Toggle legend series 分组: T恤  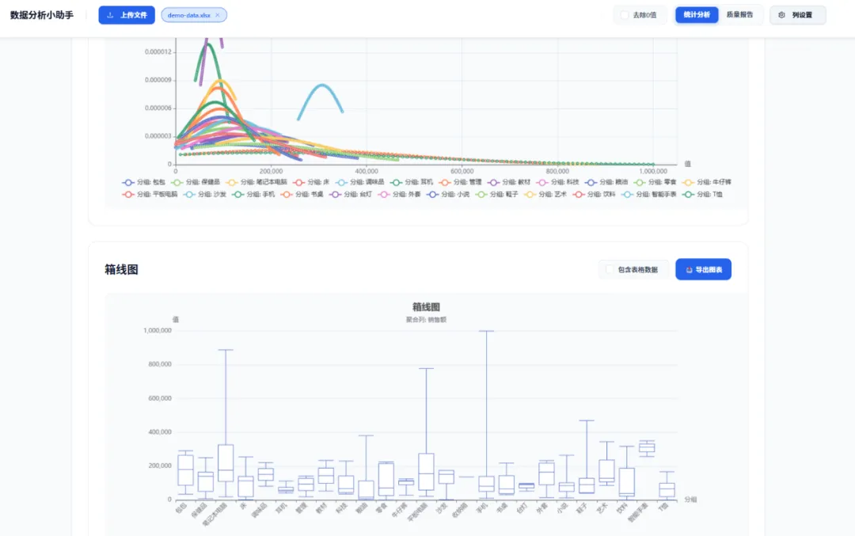(x=703, y=194)
